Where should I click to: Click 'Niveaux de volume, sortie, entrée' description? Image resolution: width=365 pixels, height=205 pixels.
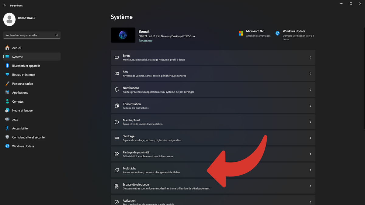pos(155,76)
